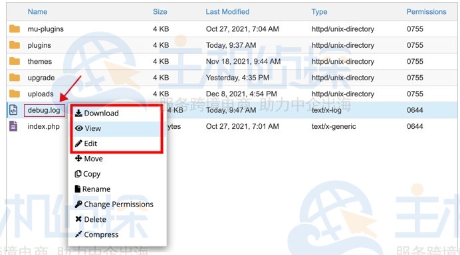Sort by the Type column header
This screenshot has width=460, height=255.
click(319, 12)
